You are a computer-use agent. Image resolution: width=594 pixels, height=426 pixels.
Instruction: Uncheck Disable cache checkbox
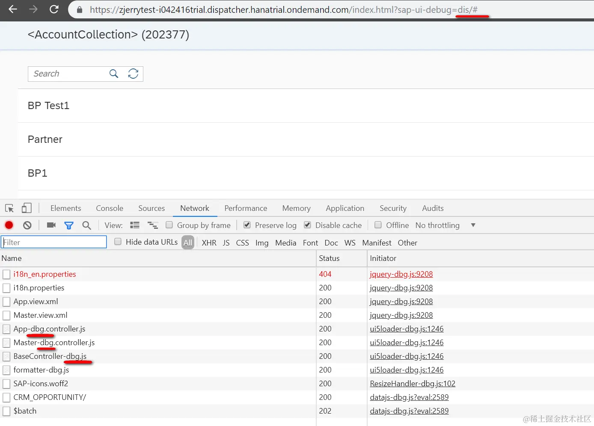pyautogui.click(x=307, y=225)
